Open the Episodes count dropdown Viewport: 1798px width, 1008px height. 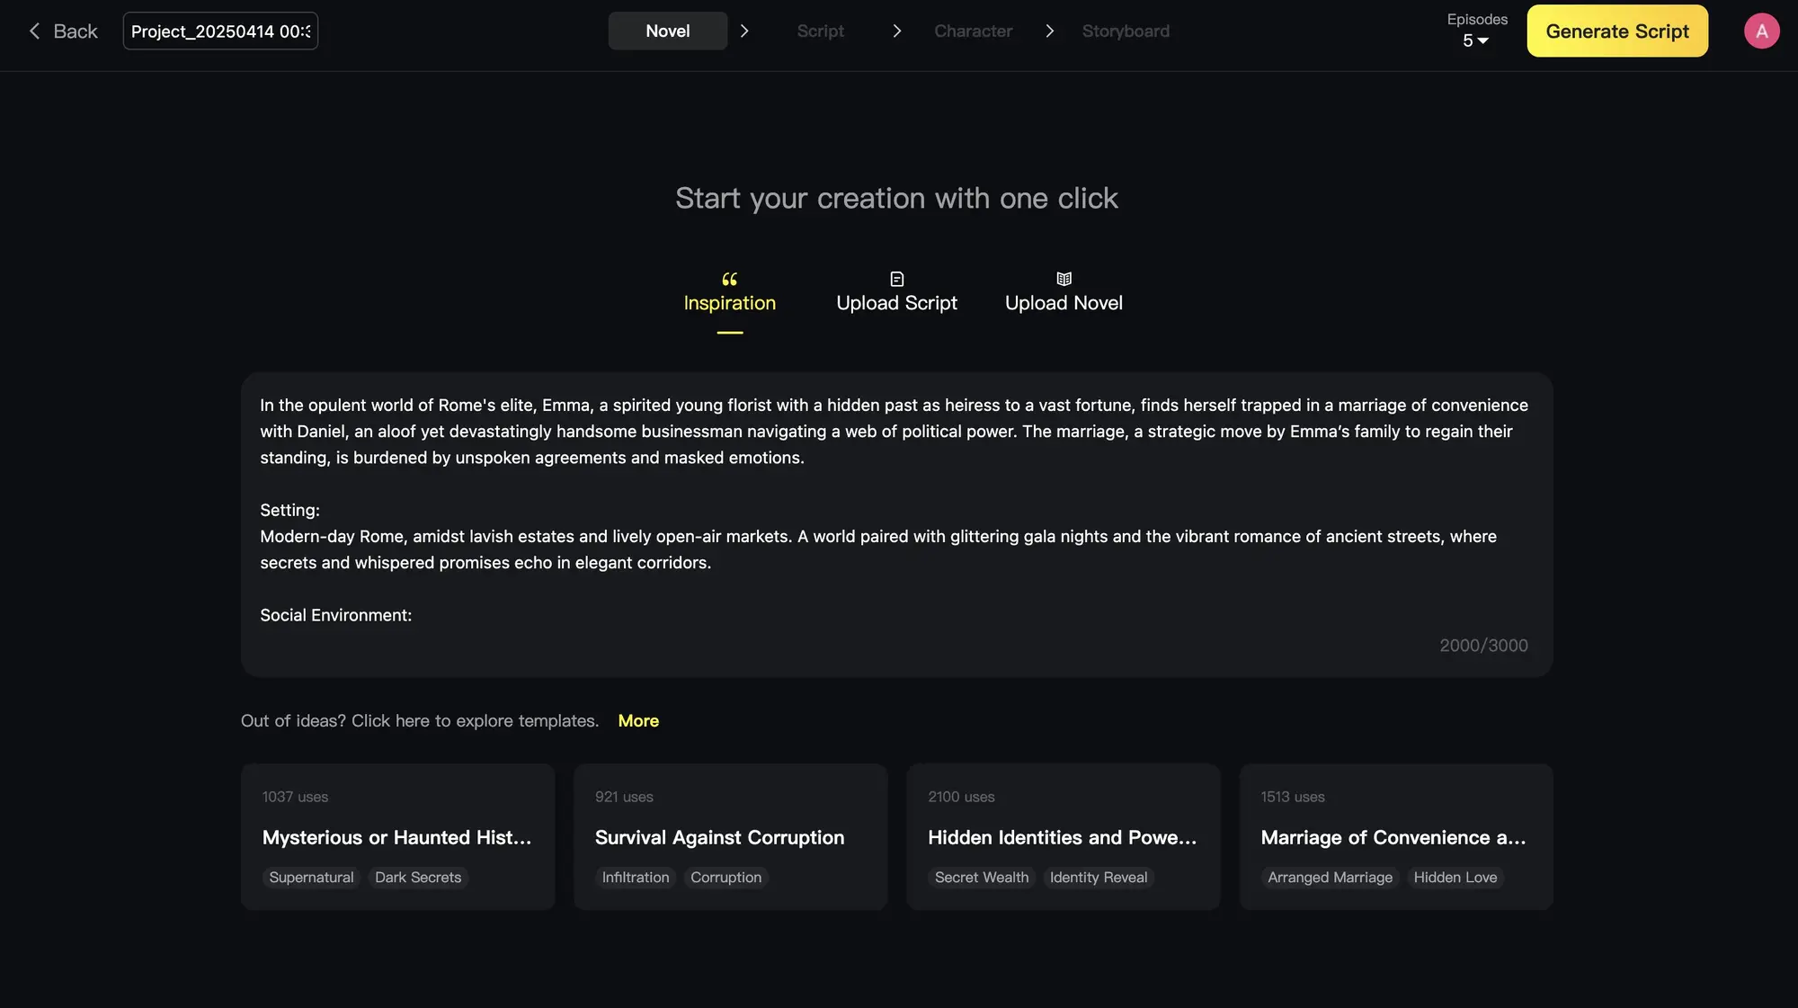(1475, 40)
